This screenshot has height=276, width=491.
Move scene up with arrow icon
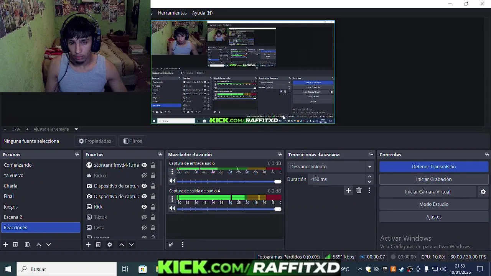(x=39, y=245)
